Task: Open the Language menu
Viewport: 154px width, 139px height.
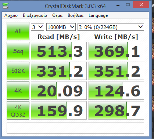Action: click(x=98, y=15)
